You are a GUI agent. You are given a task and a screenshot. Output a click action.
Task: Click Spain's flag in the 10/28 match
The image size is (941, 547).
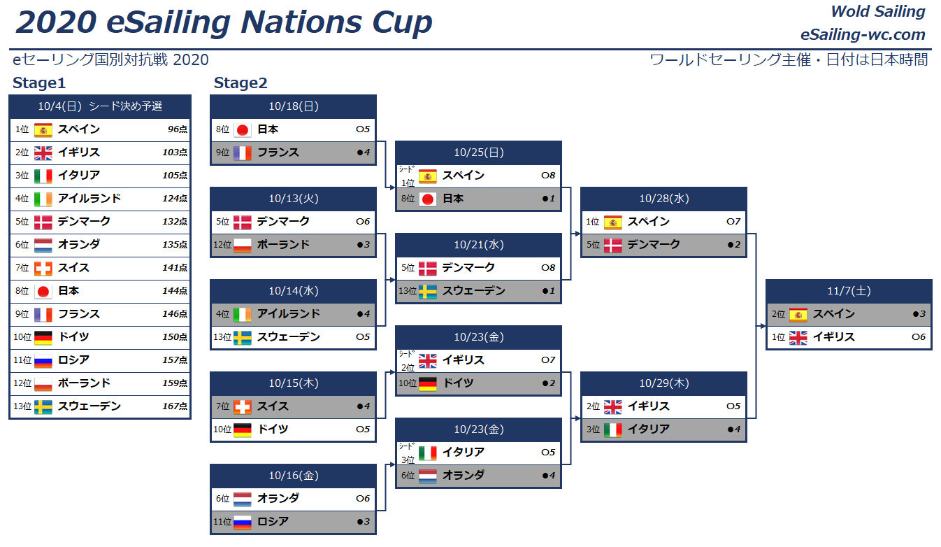coord(613,222)
